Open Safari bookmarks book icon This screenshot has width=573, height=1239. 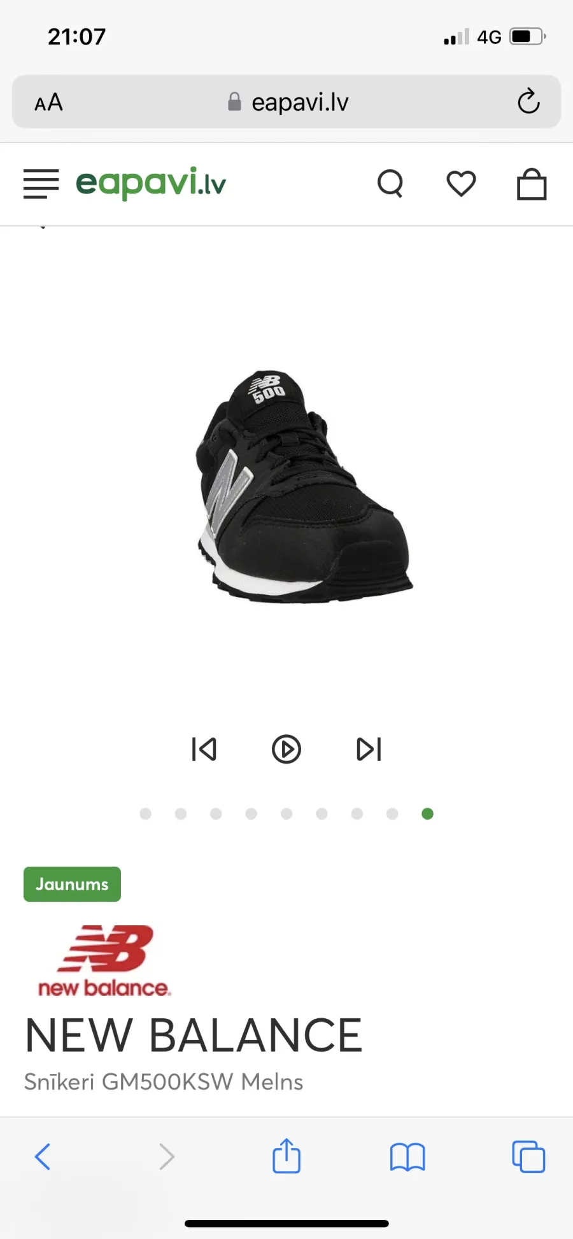click(x=407, y=1157)
